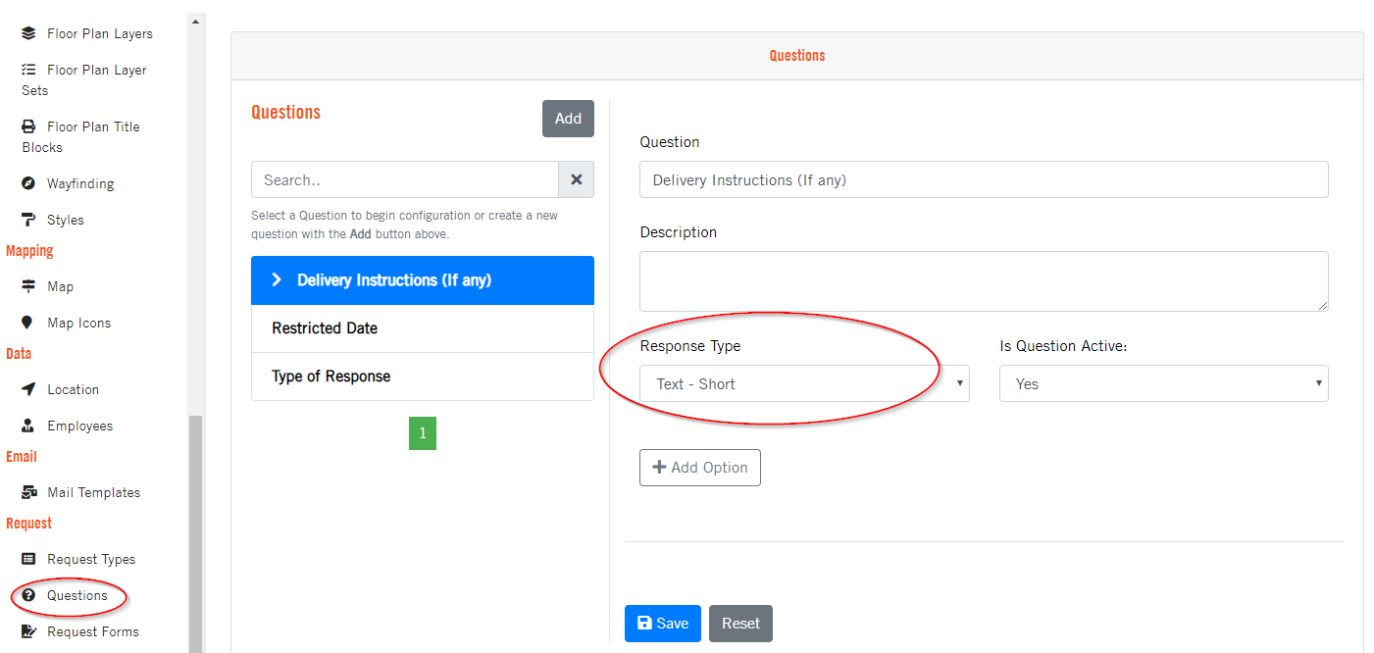Viewport: 1374px width, 653px height.
Task: Click the Reset button
Action: 740,624
